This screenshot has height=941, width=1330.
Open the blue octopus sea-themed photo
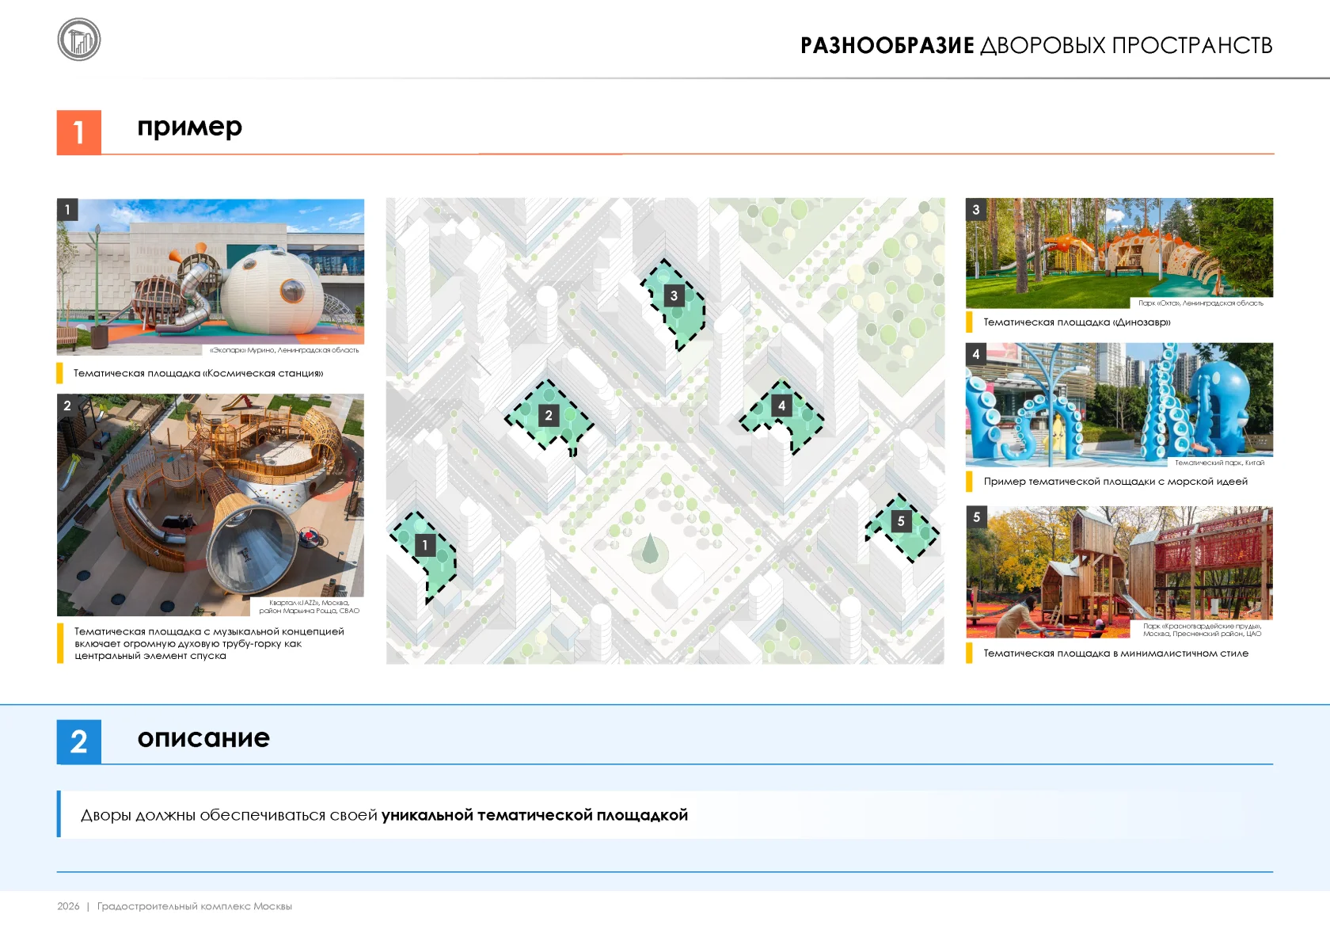(x=1119, y=405)
